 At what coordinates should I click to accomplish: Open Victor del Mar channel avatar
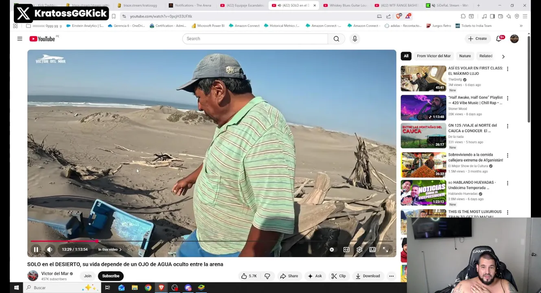pos(33,276)
